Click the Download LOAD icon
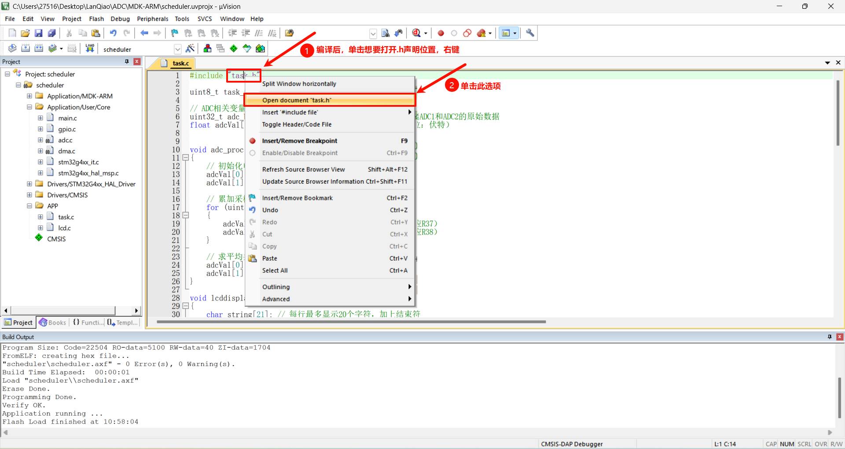 (x=90, y=48)
